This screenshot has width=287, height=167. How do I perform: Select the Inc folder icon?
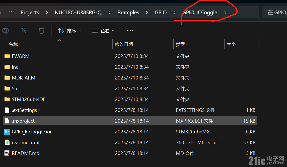pos(7,67)
